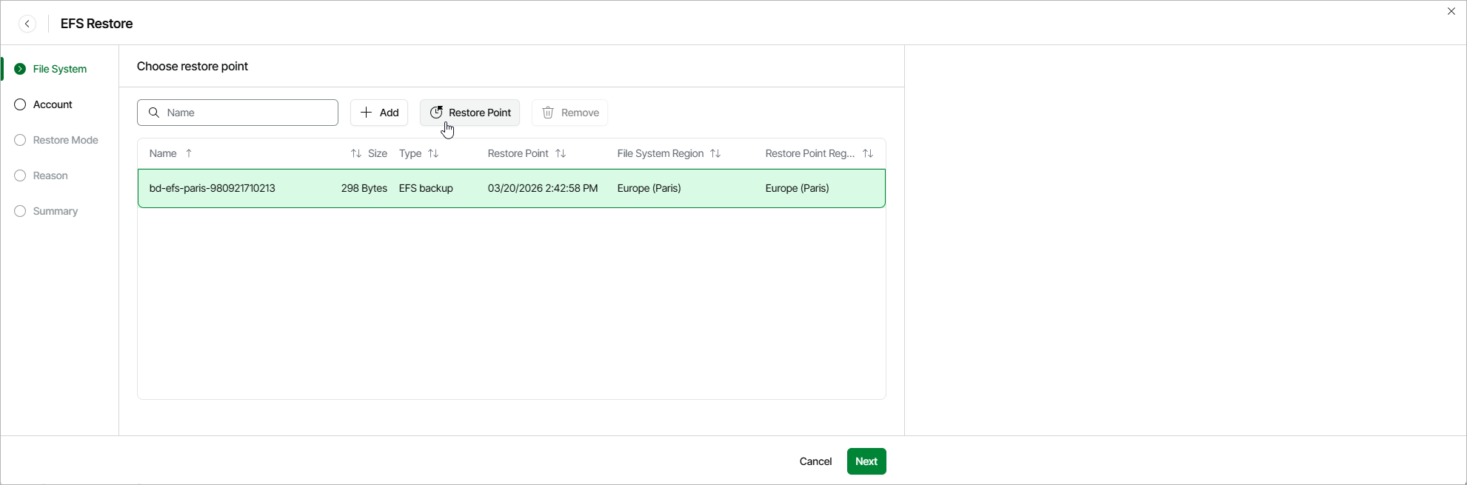The image size is (1467, 485).
Task: Click the plus icon on Add
Action: click(366, 113)
